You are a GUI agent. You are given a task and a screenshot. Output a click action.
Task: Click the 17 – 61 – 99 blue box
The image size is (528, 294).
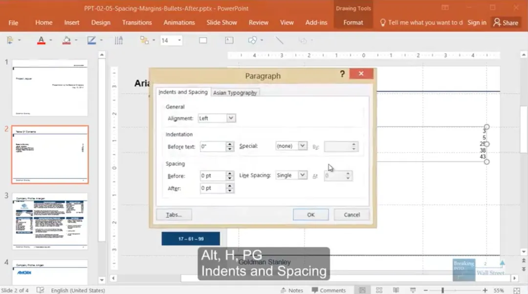pyautogui.click(x=191, y=238)
